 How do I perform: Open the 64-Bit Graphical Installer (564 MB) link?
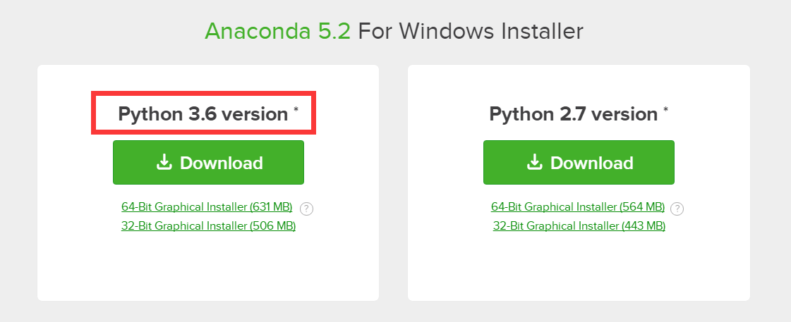(578, 207)
